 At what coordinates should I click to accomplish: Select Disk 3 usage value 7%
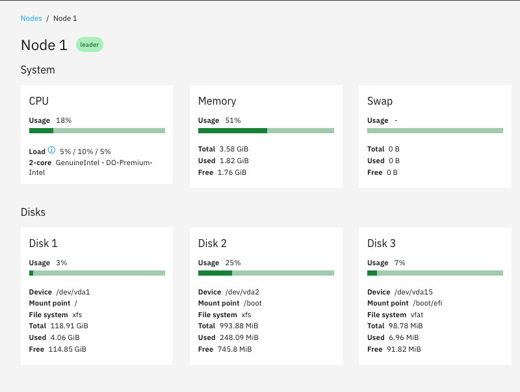pos(400,263)
